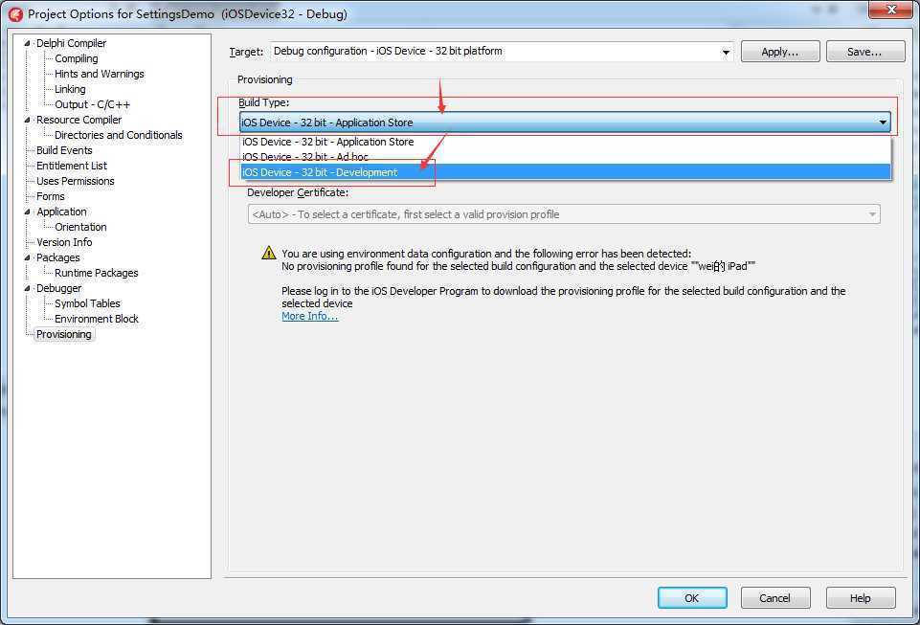
Task: Select iOS Device - 32 bit - Ad hoc option
Action: click(x=566, y=157)
